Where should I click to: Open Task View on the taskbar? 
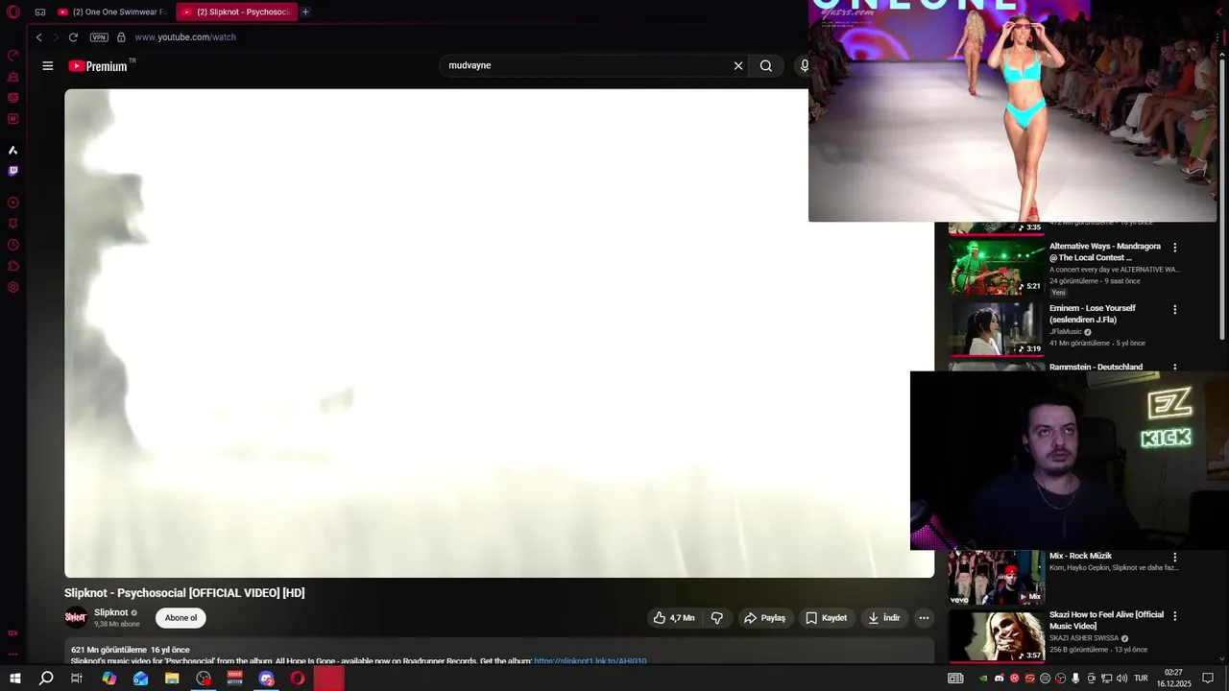pyautogui.click(x=77, y=679)
